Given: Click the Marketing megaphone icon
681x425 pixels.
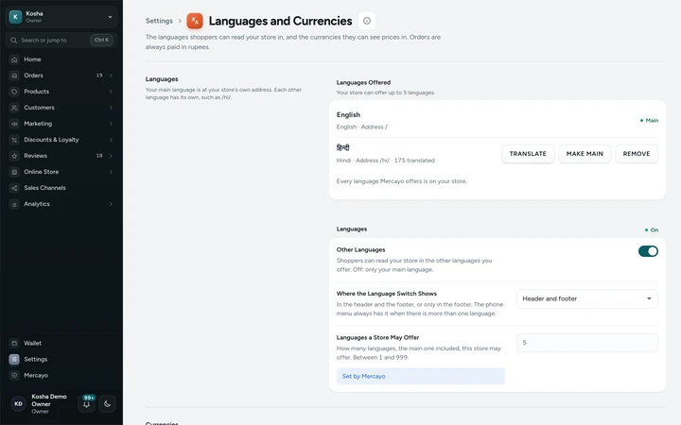Looking at the screenshot, I should point(14,124).
